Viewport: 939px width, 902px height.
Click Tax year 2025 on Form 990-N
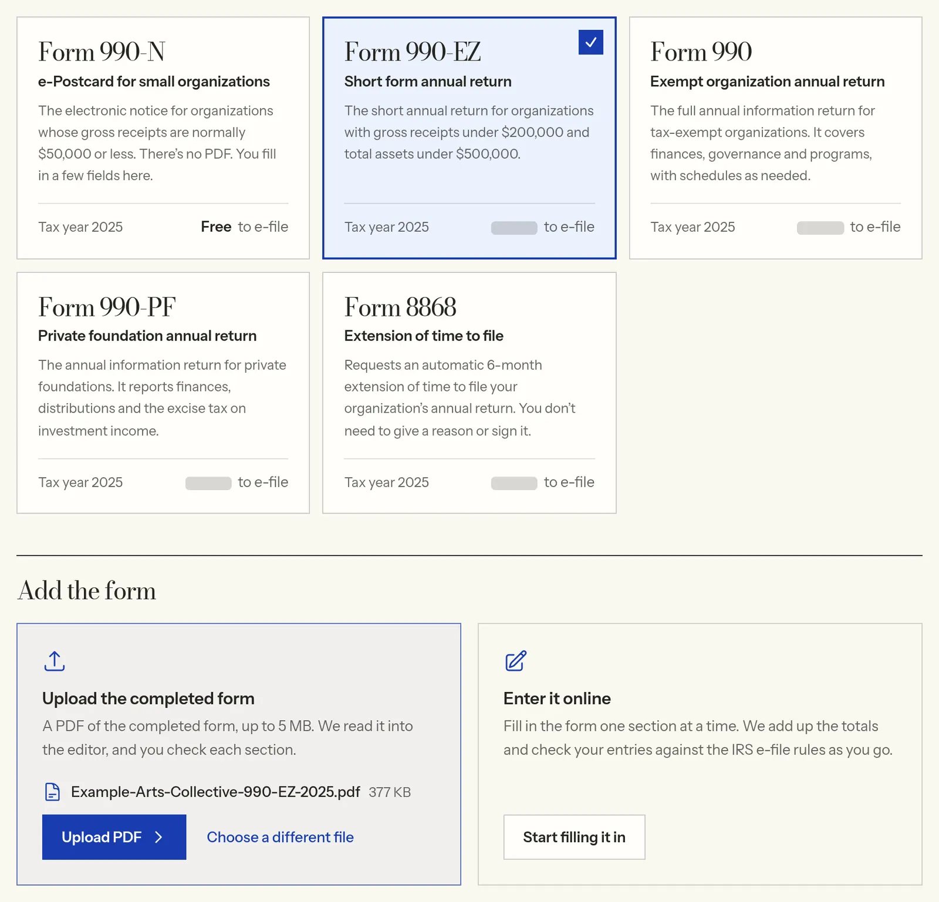click(80, 227)
